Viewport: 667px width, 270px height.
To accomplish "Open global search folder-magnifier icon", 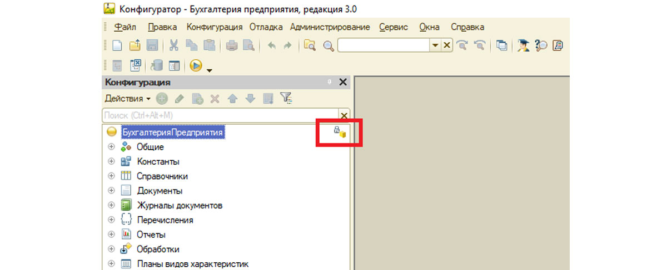I will 310,45.
